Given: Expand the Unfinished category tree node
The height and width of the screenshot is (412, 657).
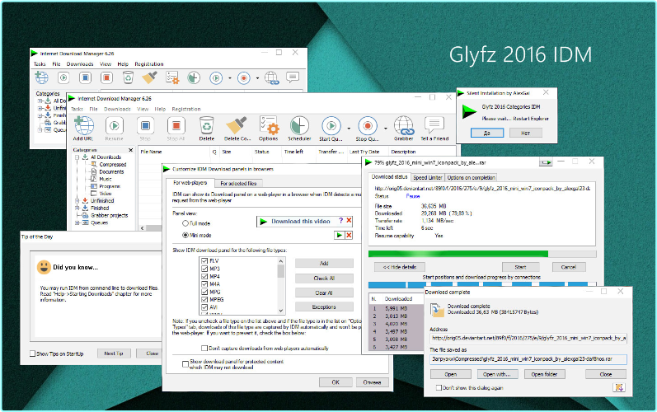Looking at the screenshot, I should 77,200.
